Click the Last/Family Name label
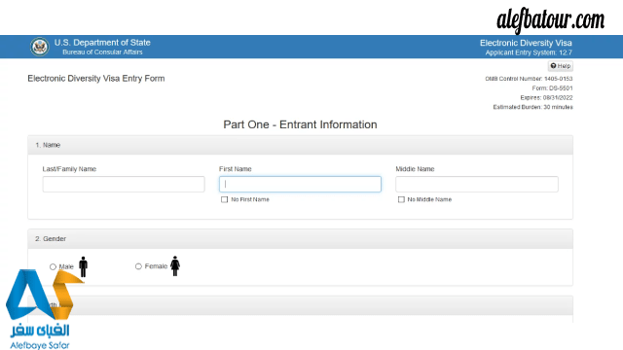Image resolution: width=623 pixels, height=350 pixels. 69,169
